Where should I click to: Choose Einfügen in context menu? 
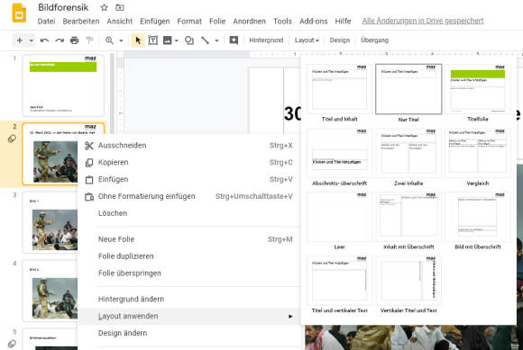coord(189,179)
